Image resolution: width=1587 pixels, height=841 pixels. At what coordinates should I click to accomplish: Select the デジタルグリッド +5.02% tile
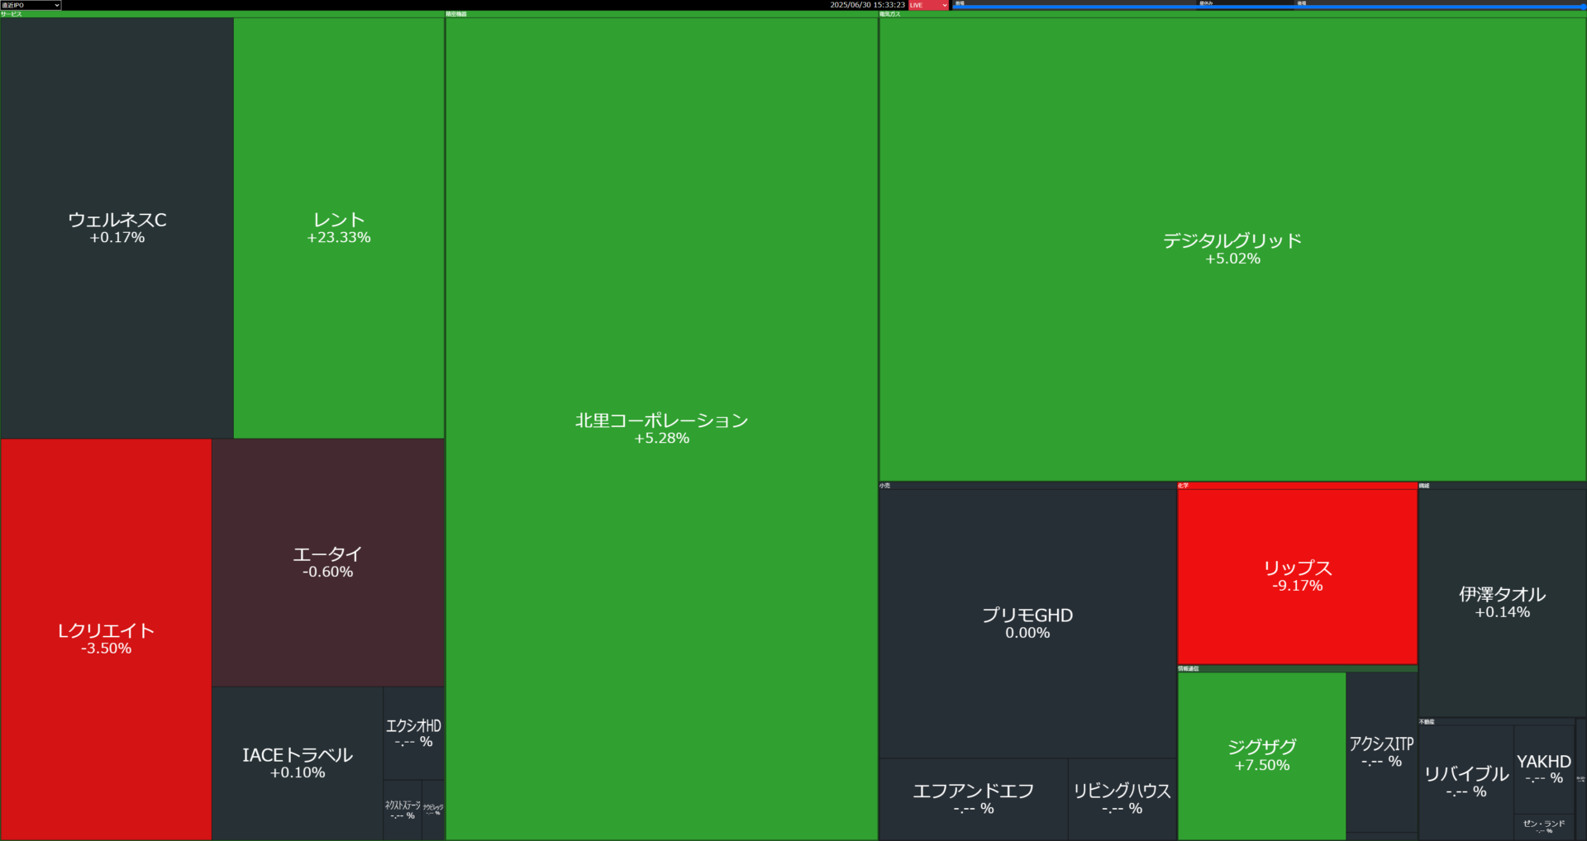click(x=1232, y=249)
